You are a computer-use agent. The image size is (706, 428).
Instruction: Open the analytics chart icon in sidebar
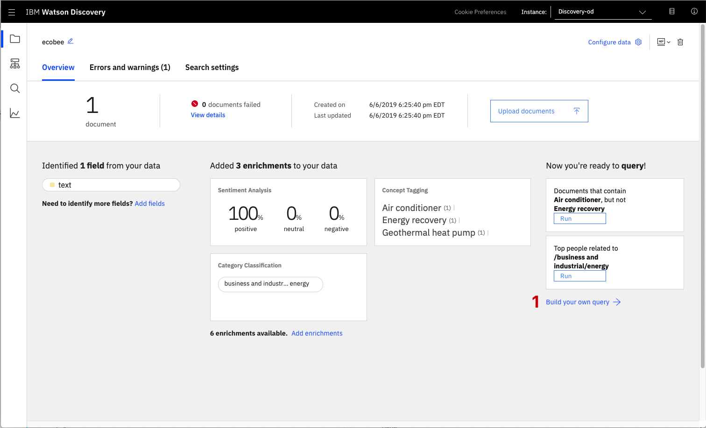[15, 113]
